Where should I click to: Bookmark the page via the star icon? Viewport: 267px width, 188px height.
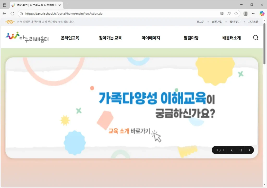coord(236,13)
